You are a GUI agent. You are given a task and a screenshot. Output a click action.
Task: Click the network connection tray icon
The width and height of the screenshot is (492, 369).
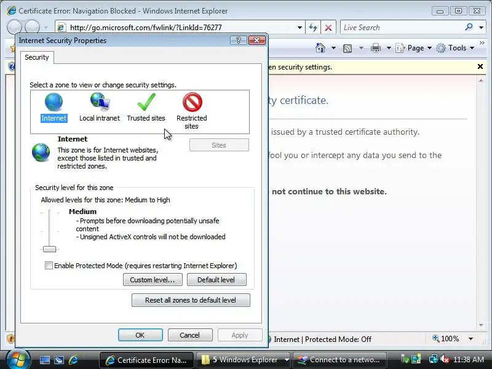(x=434, y=359)
